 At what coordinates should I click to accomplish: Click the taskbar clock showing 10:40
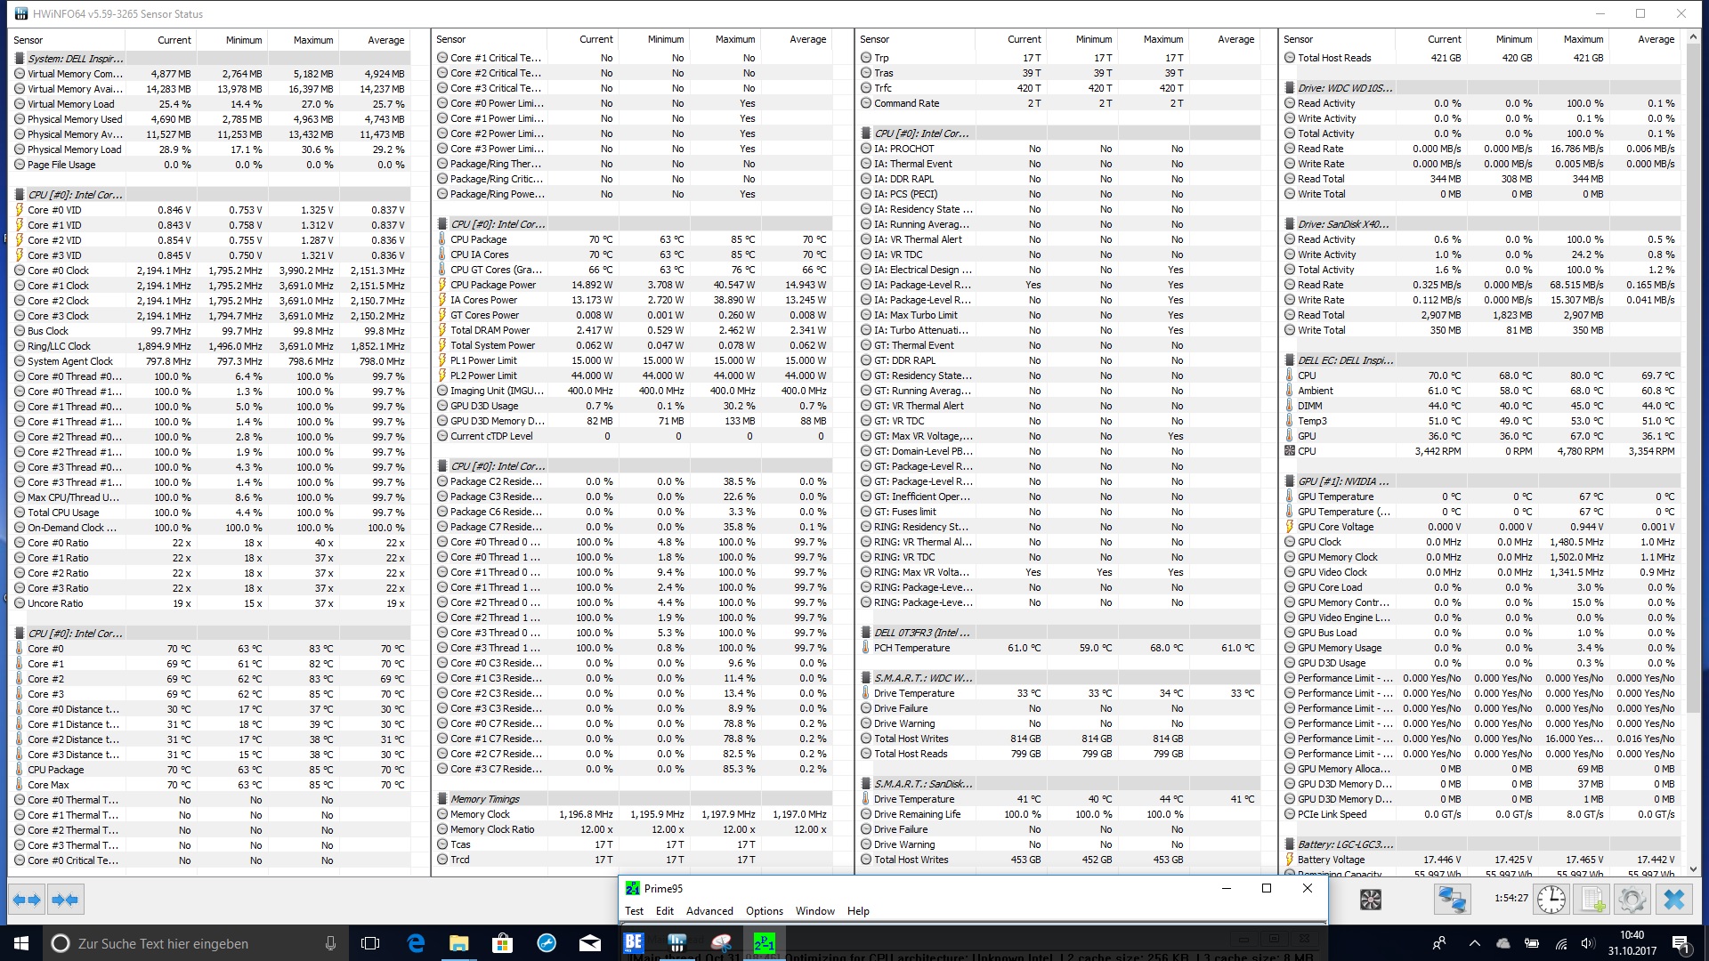coord(1632,943)
